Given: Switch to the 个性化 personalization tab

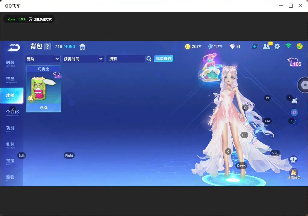Looking at the screenshot, I should point(12,112).
